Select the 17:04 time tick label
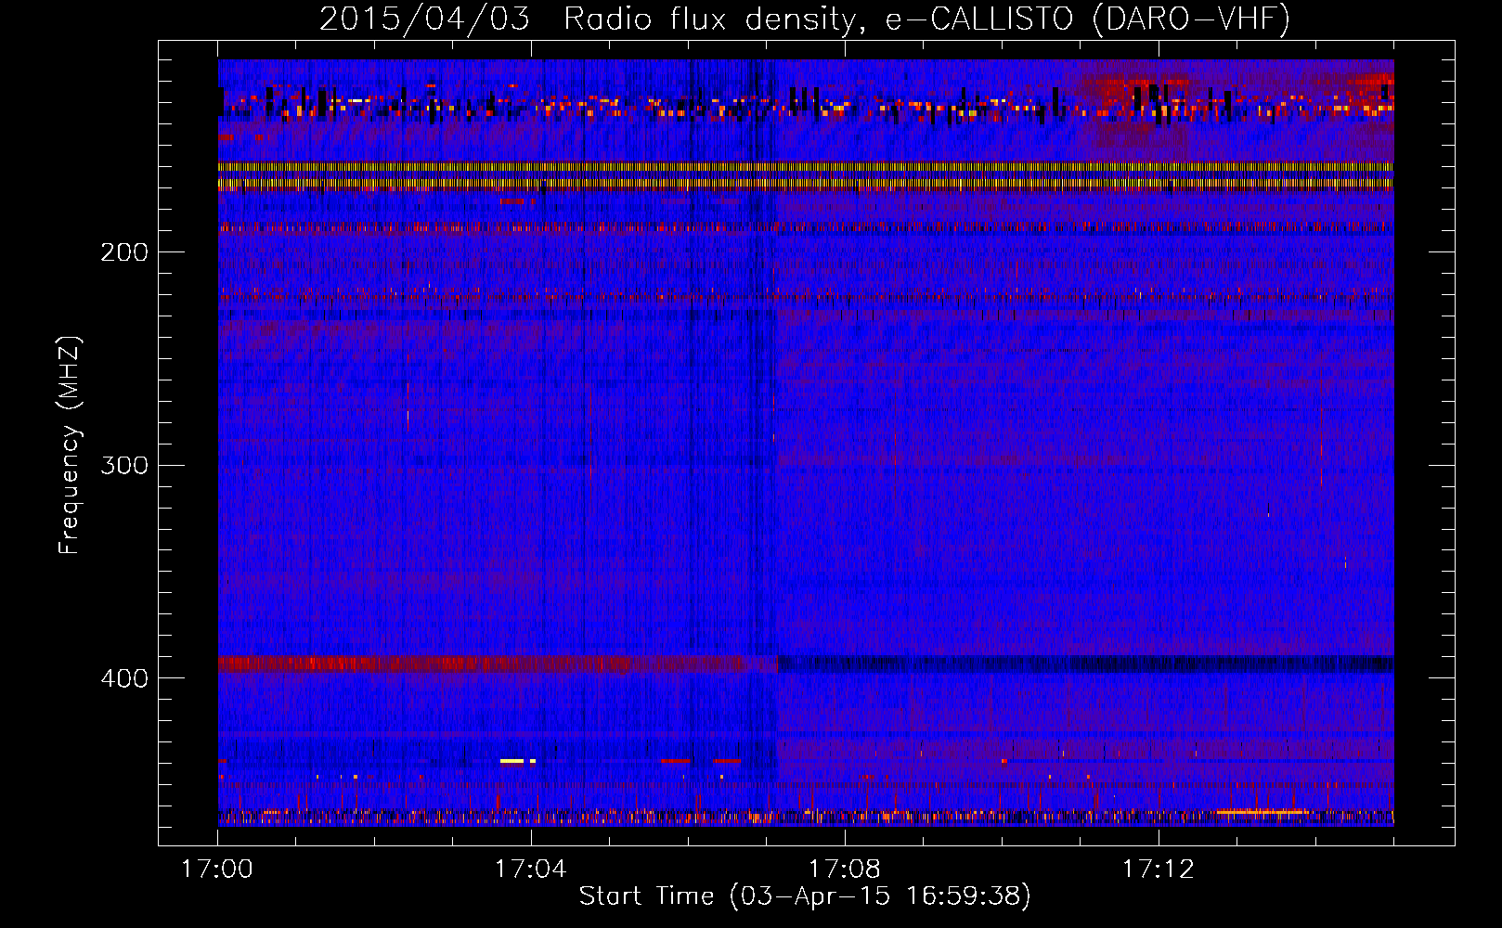 coord(531,870)
